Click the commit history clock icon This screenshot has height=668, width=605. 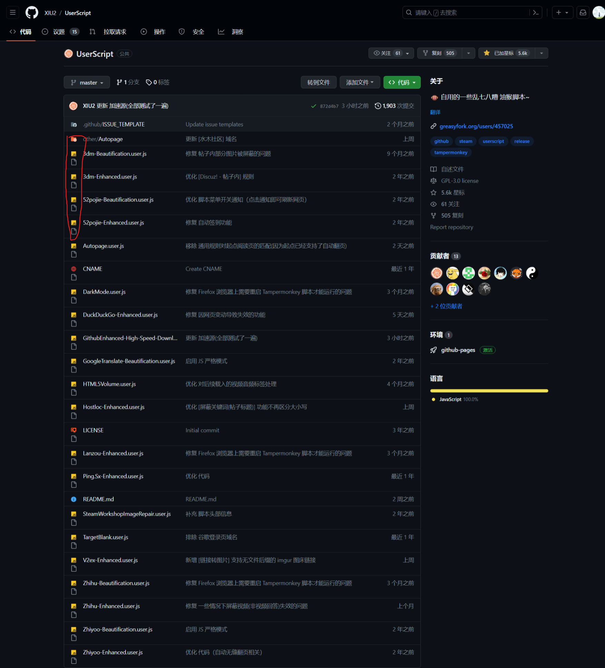tap(378, 106)
